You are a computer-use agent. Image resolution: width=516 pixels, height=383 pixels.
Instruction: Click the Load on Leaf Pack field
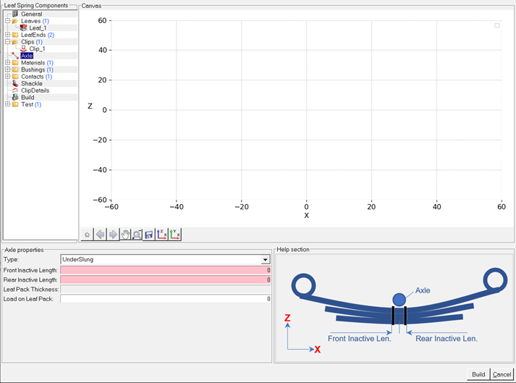[166, 299]
